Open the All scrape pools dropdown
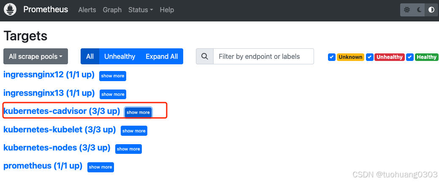 [x=35, y=56]
